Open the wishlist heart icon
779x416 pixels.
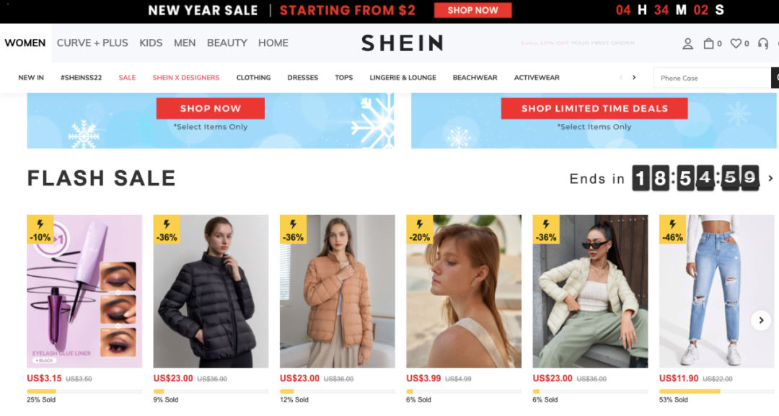[x=736, y=44]
